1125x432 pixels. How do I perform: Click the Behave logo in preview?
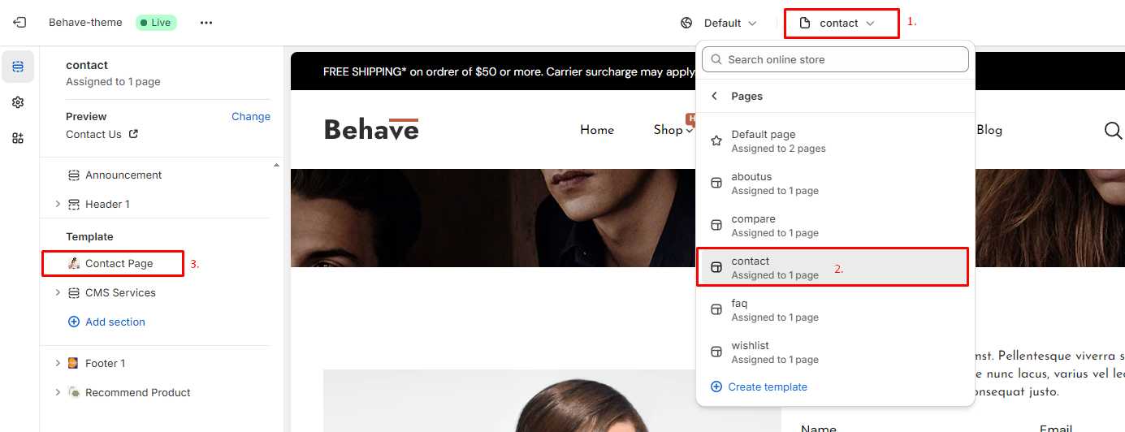coord(371,129)
